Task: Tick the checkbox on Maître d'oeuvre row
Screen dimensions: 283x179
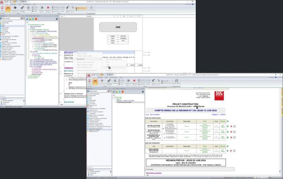Action: pos(234,132)
